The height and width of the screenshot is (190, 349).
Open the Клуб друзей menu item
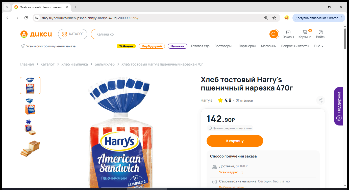pyautogui.click(x=152, y=46)
